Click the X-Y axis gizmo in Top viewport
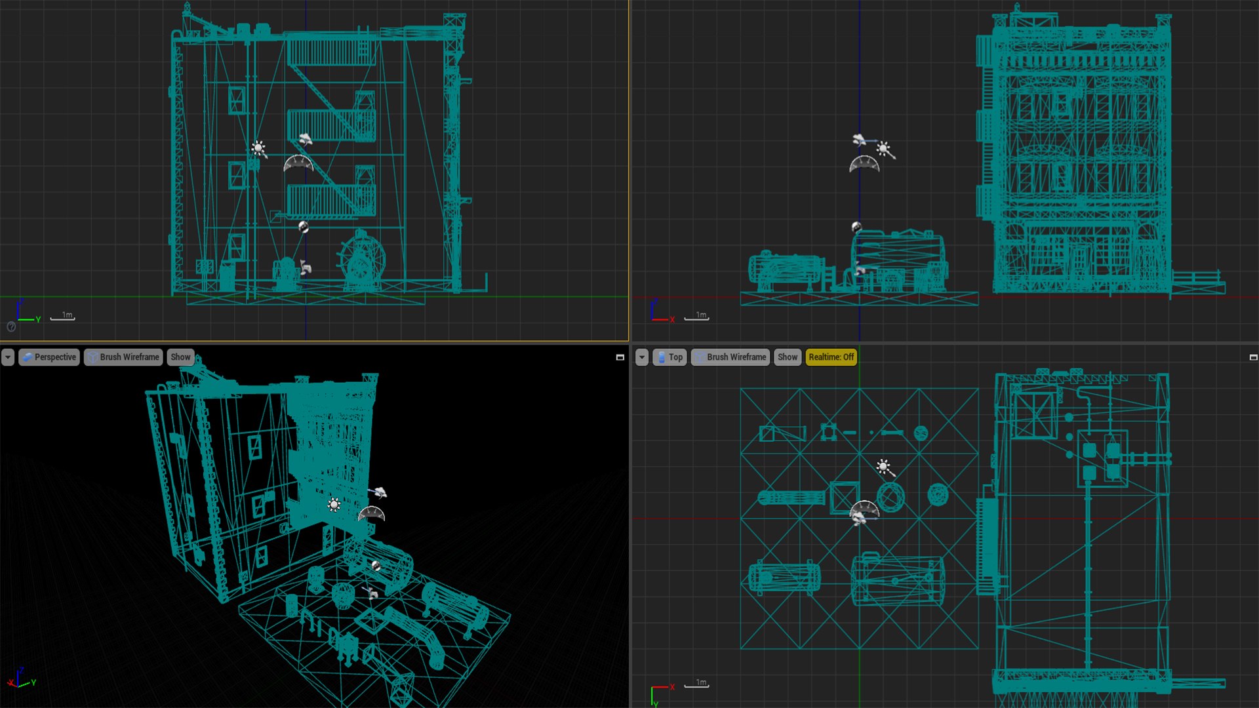The width and height of the screenshot is (1259, 708). 662,695
